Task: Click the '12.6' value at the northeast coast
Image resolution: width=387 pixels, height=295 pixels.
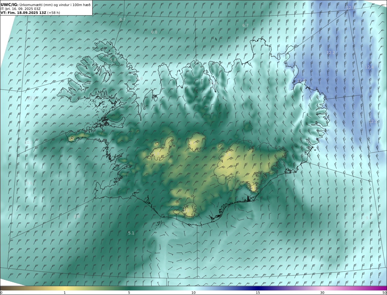Action: (301, 81)
